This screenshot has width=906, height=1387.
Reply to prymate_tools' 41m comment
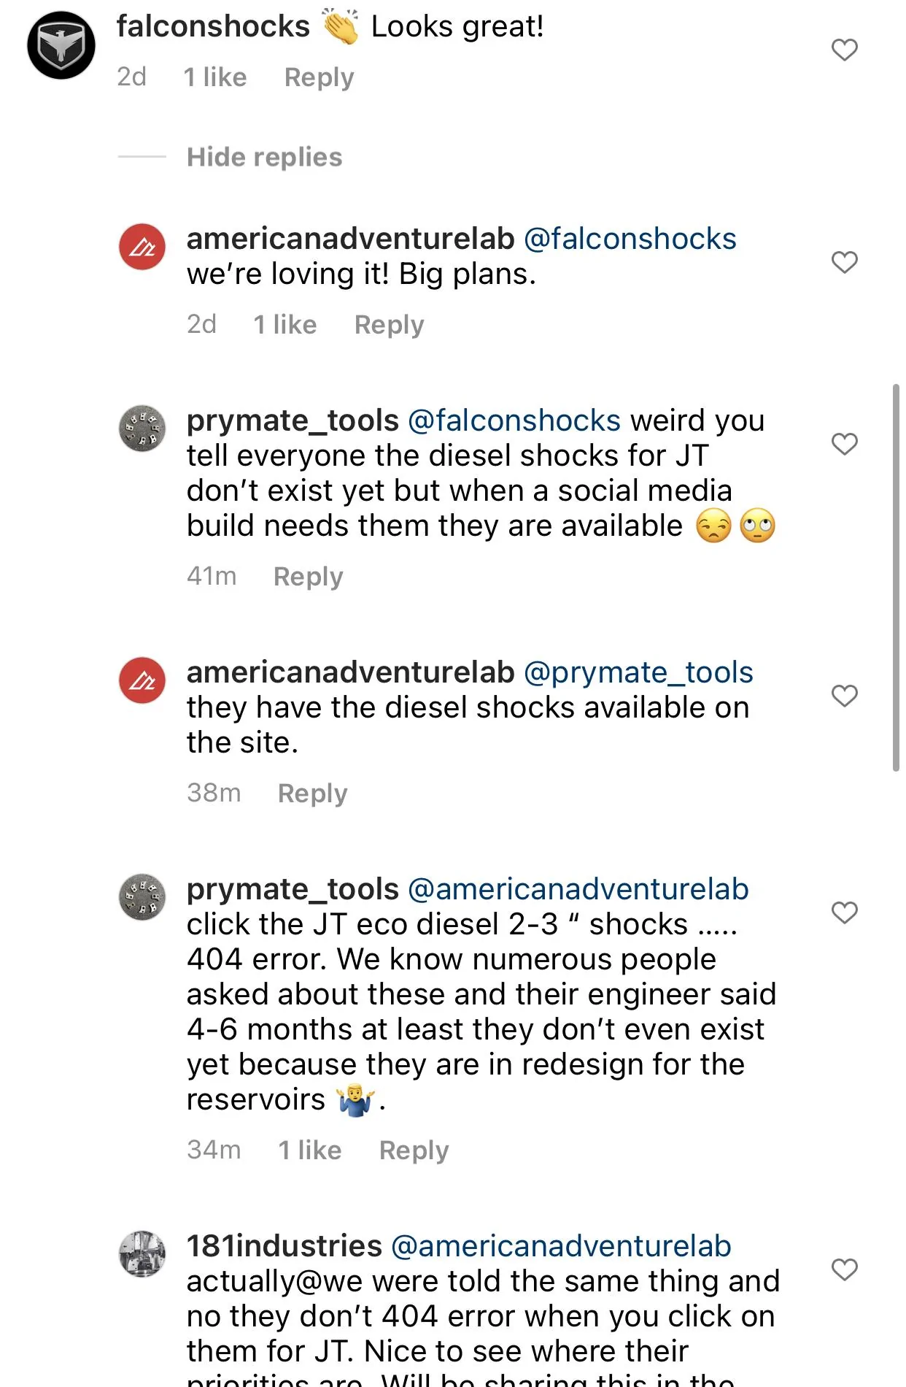coord(308,576)
